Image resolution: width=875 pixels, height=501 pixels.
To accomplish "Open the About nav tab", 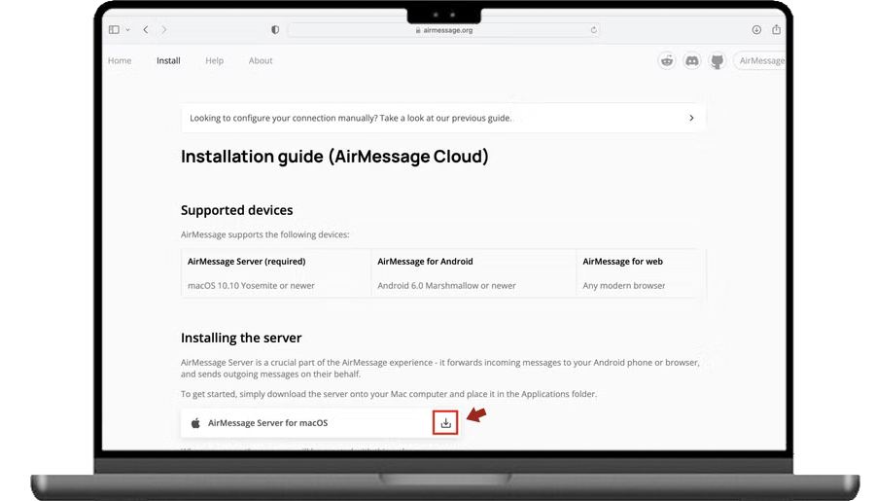I will click(261, 60).
